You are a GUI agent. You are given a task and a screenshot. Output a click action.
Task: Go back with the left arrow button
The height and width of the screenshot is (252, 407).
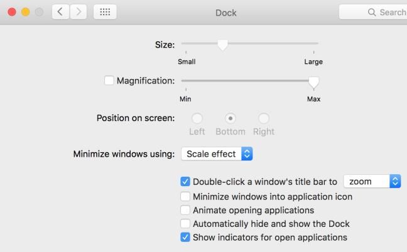coord(60,12)
